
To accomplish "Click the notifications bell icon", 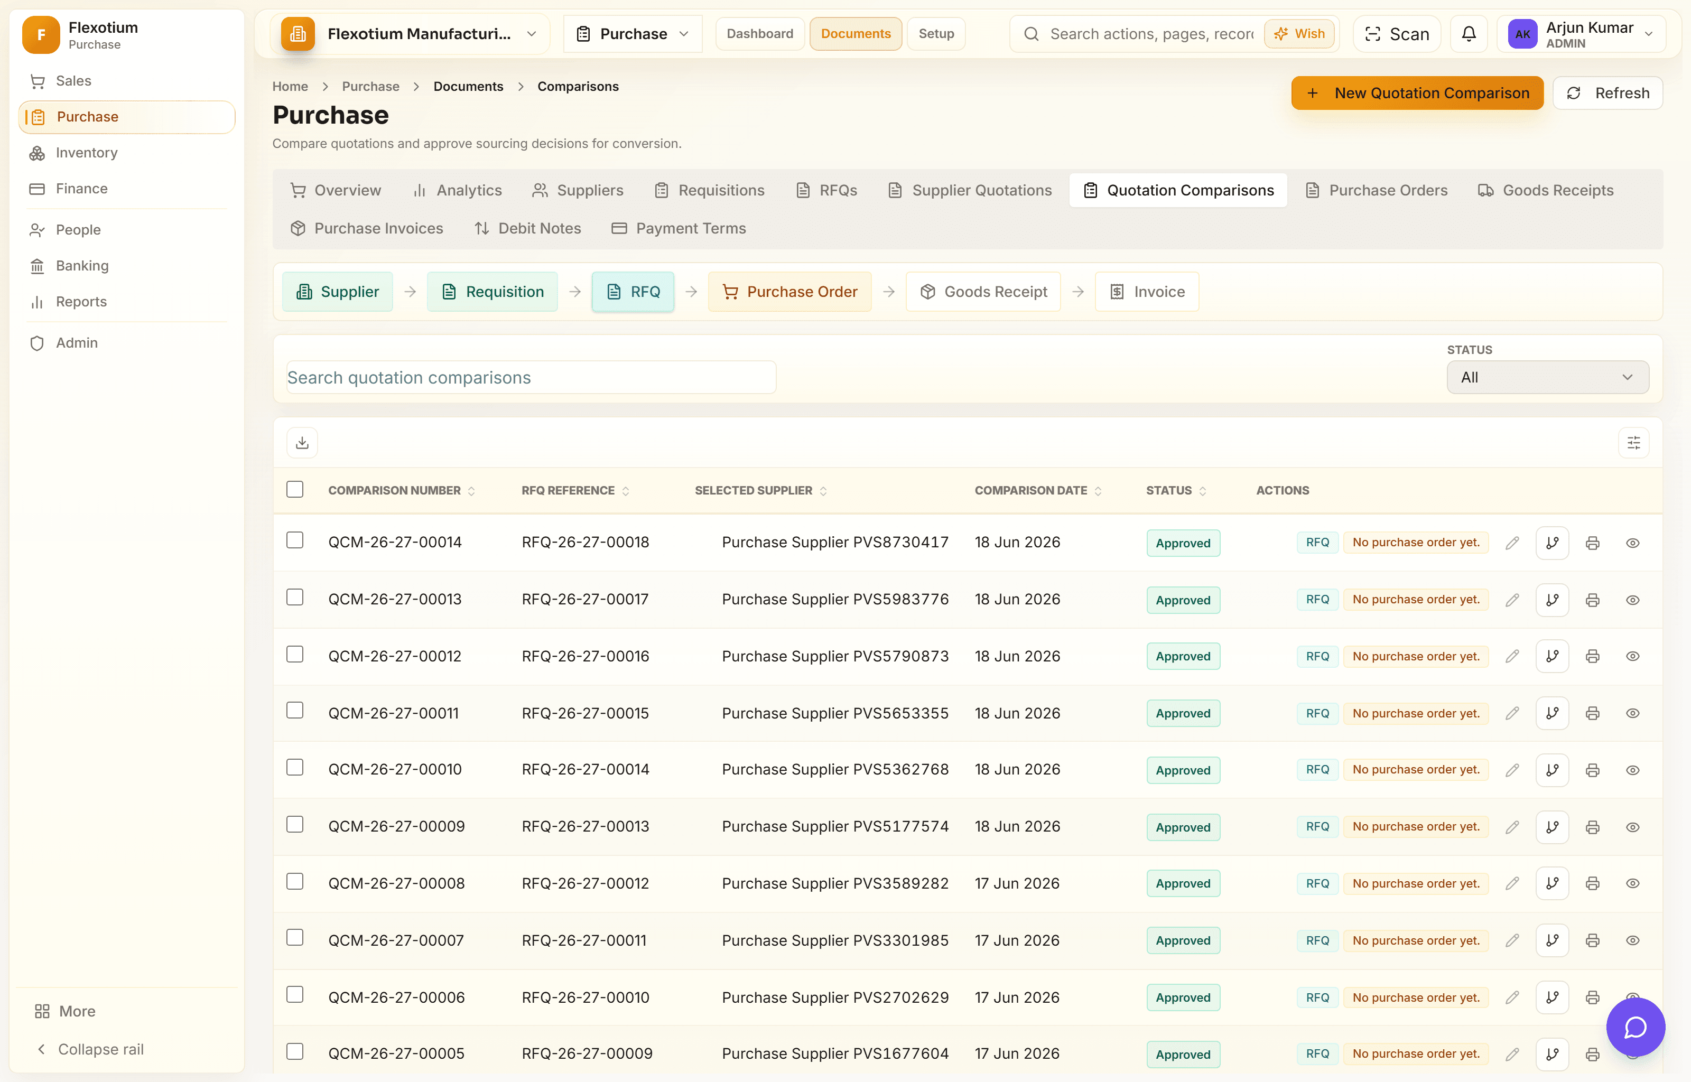I will tap(1469, 34).
